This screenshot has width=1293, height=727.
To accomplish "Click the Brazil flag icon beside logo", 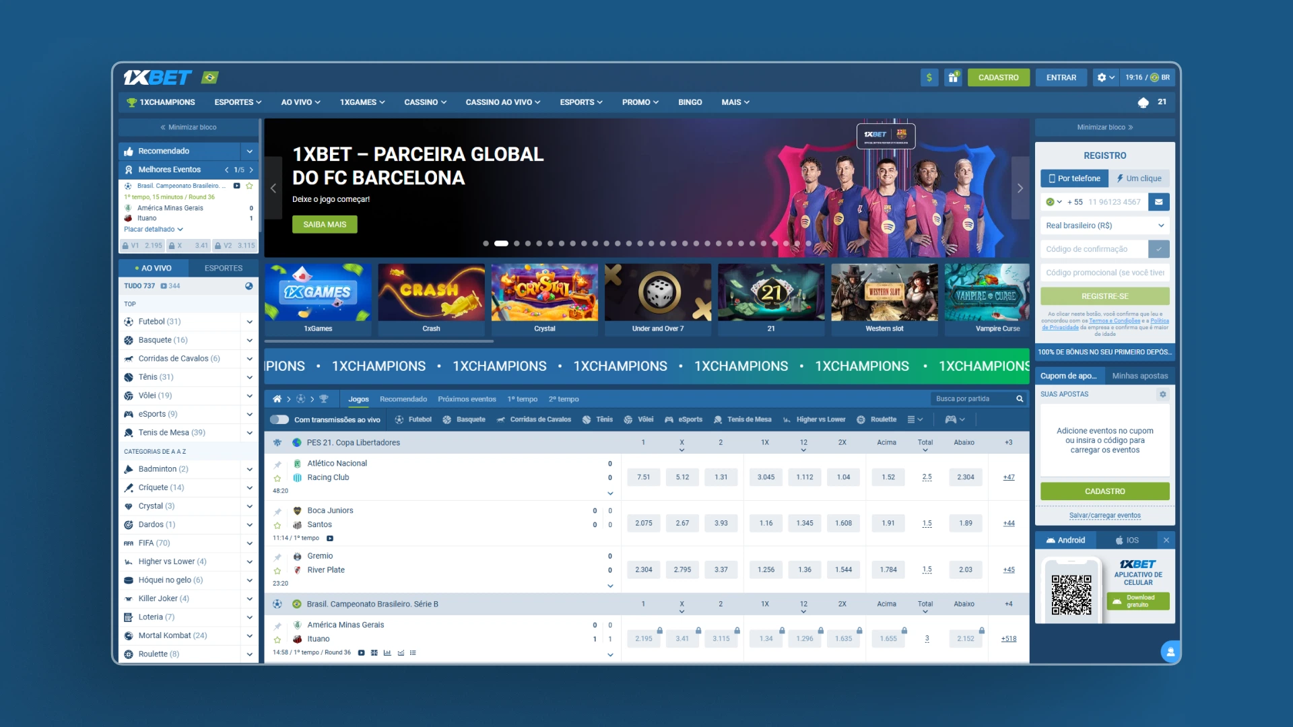I will [210, 77].
